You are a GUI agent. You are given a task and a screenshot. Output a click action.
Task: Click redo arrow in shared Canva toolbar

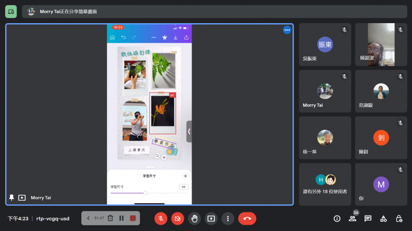tap(134, 38)
